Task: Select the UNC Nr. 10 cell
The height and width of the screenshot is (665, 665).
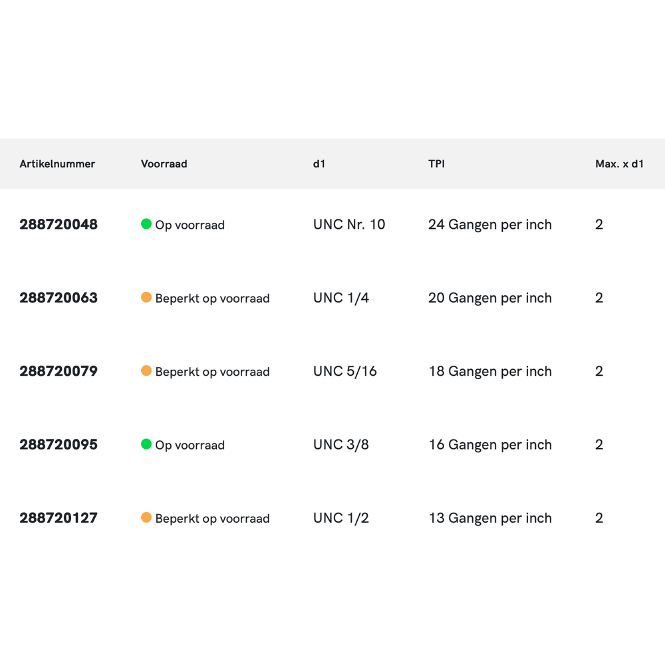Action: point(349,225)
